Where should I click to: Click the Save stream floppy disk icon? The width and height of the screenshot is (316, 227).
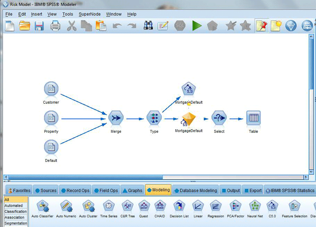point(38,26)
